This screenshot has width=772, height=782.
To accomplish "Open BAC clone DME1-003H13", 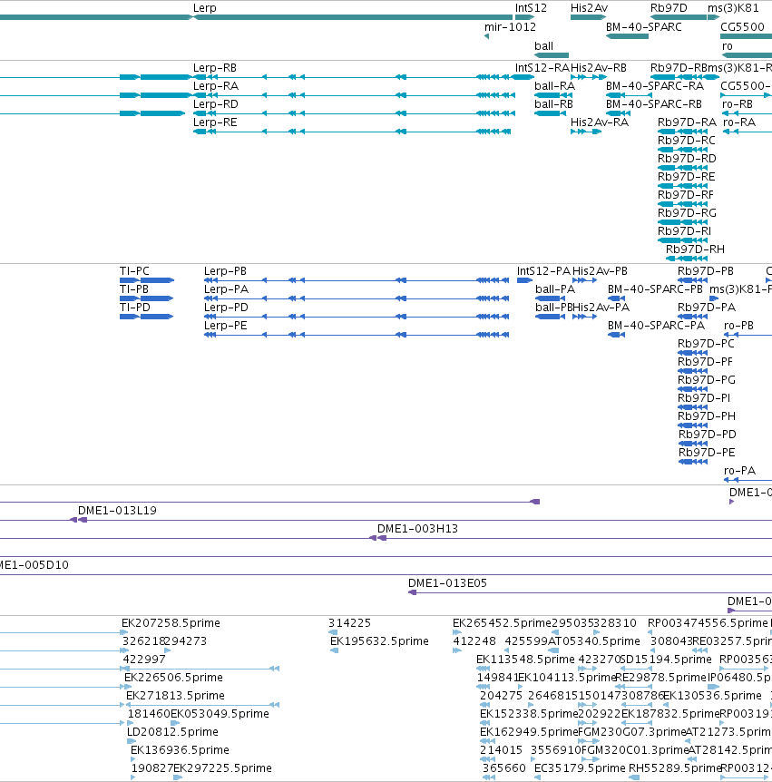I will pos(417,529).
